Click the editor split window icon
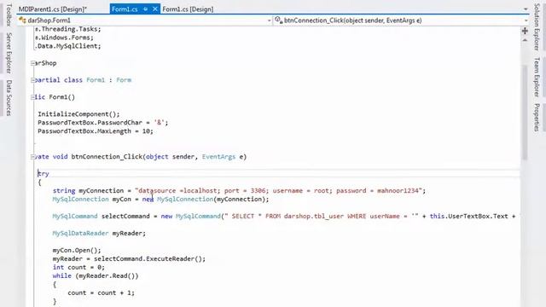This screenshot has height=307, width=546. pos(525,31)
